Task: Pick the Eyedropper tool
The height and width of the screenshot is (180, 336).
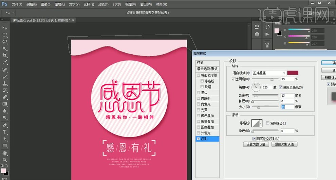Action: point(5,62)
